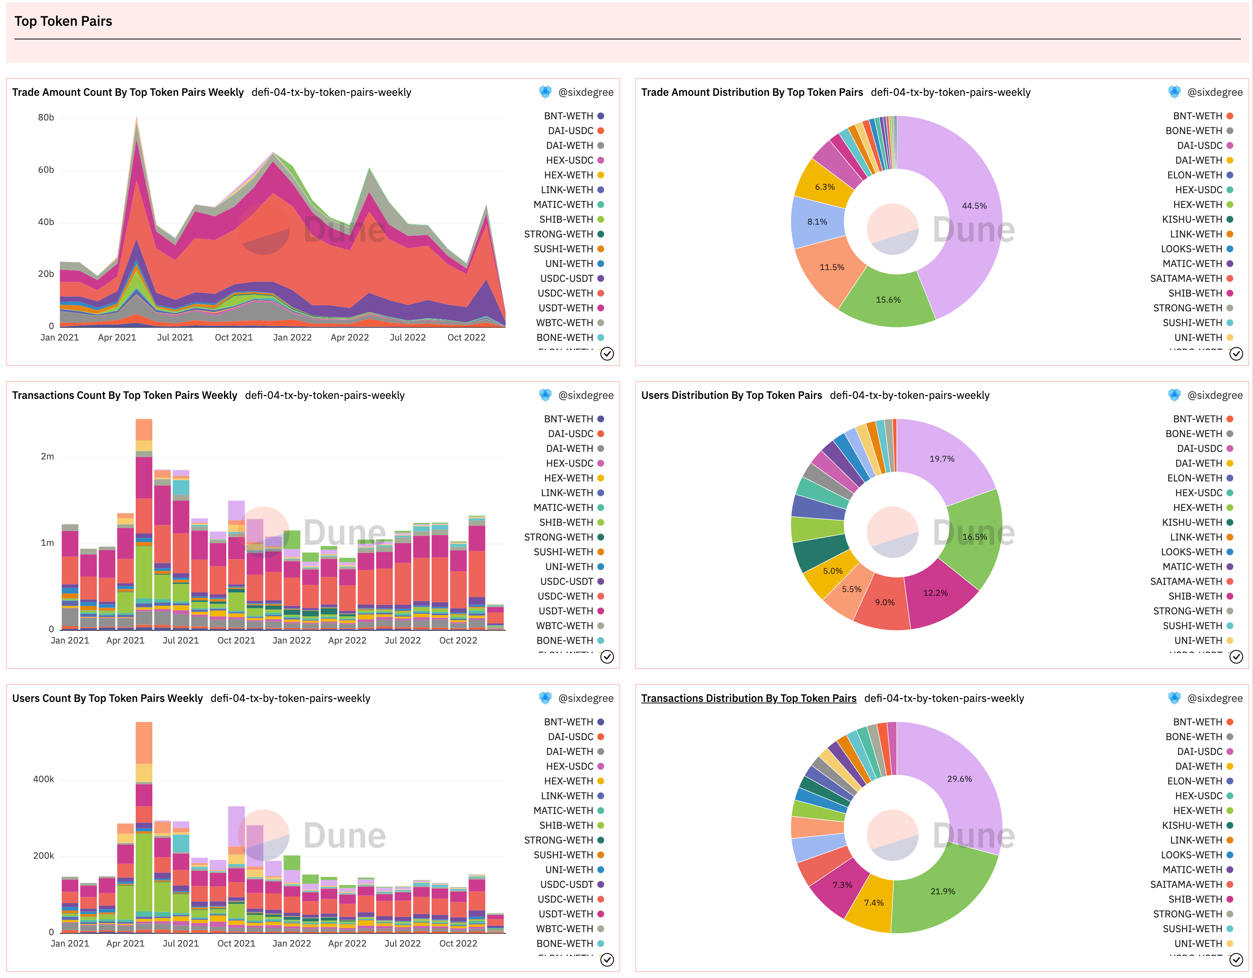Screen dimensions: 1253x978
Task: Click the 9.0% red slice of Users Distribution pie
Action: click(x=885, y=602)
